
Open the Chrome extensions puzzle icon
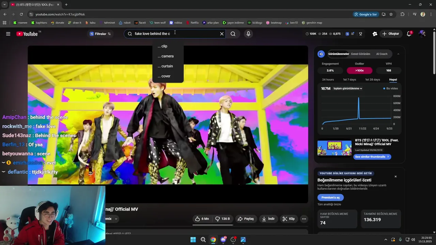(402, 14)
